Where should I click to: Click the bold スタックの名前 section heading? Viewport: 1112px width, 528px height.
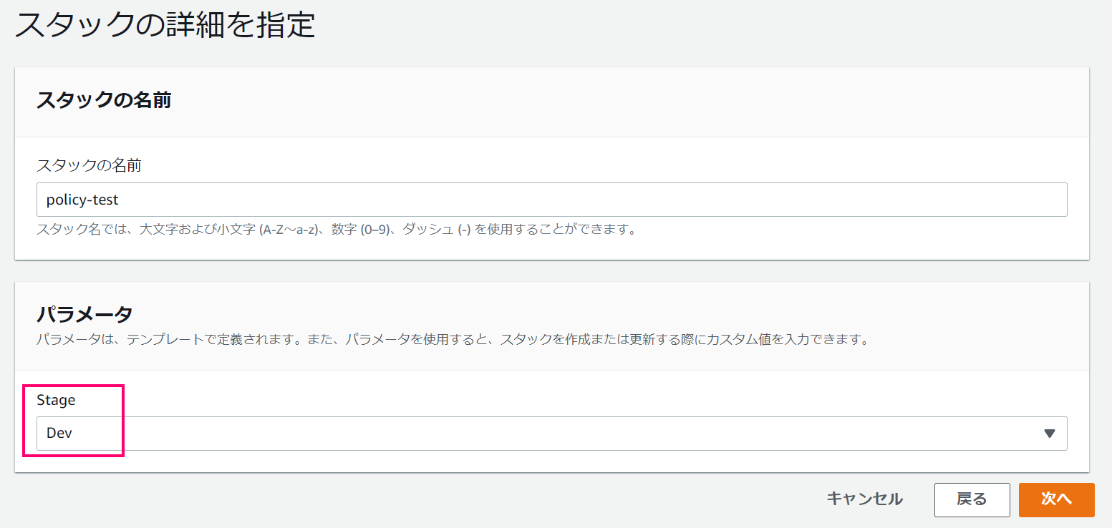(104, 100)
